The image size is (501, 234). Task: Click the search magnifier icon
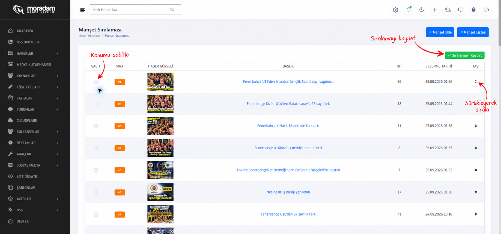(x=172, y=10)
